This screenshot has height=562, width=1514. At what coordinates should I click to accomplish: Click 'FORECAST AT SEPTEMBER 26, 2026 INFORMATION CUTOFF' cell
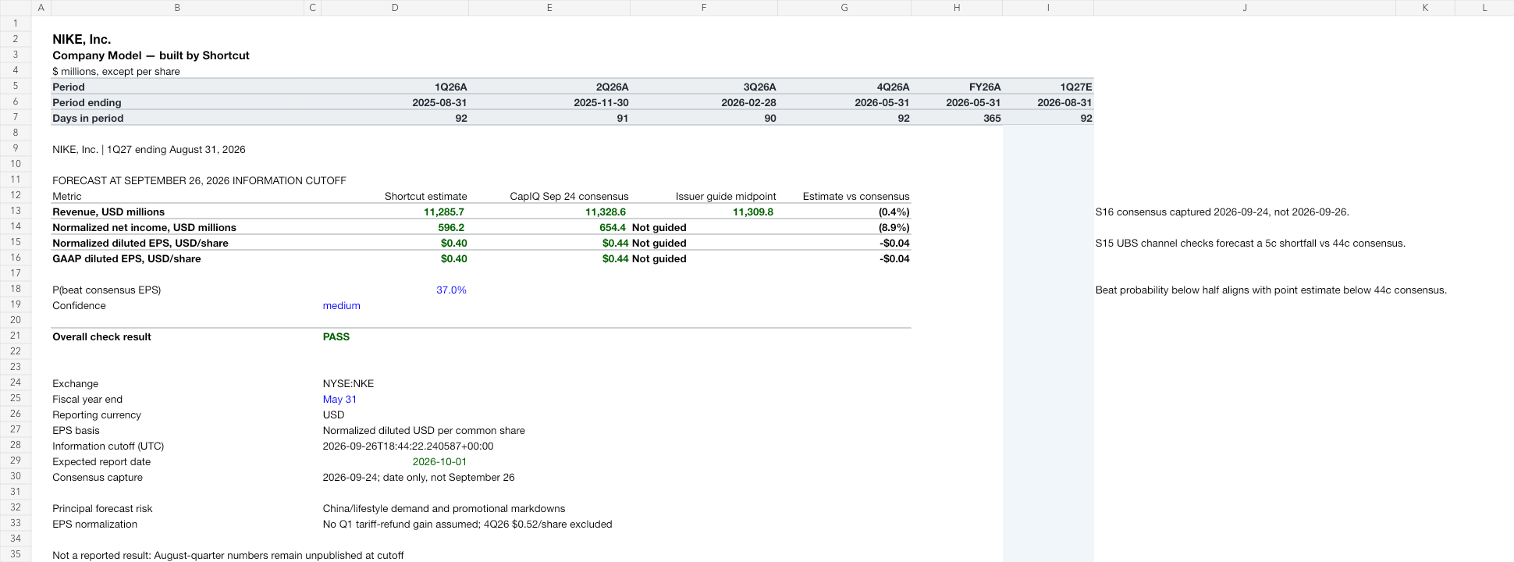(x=199, y=180)
